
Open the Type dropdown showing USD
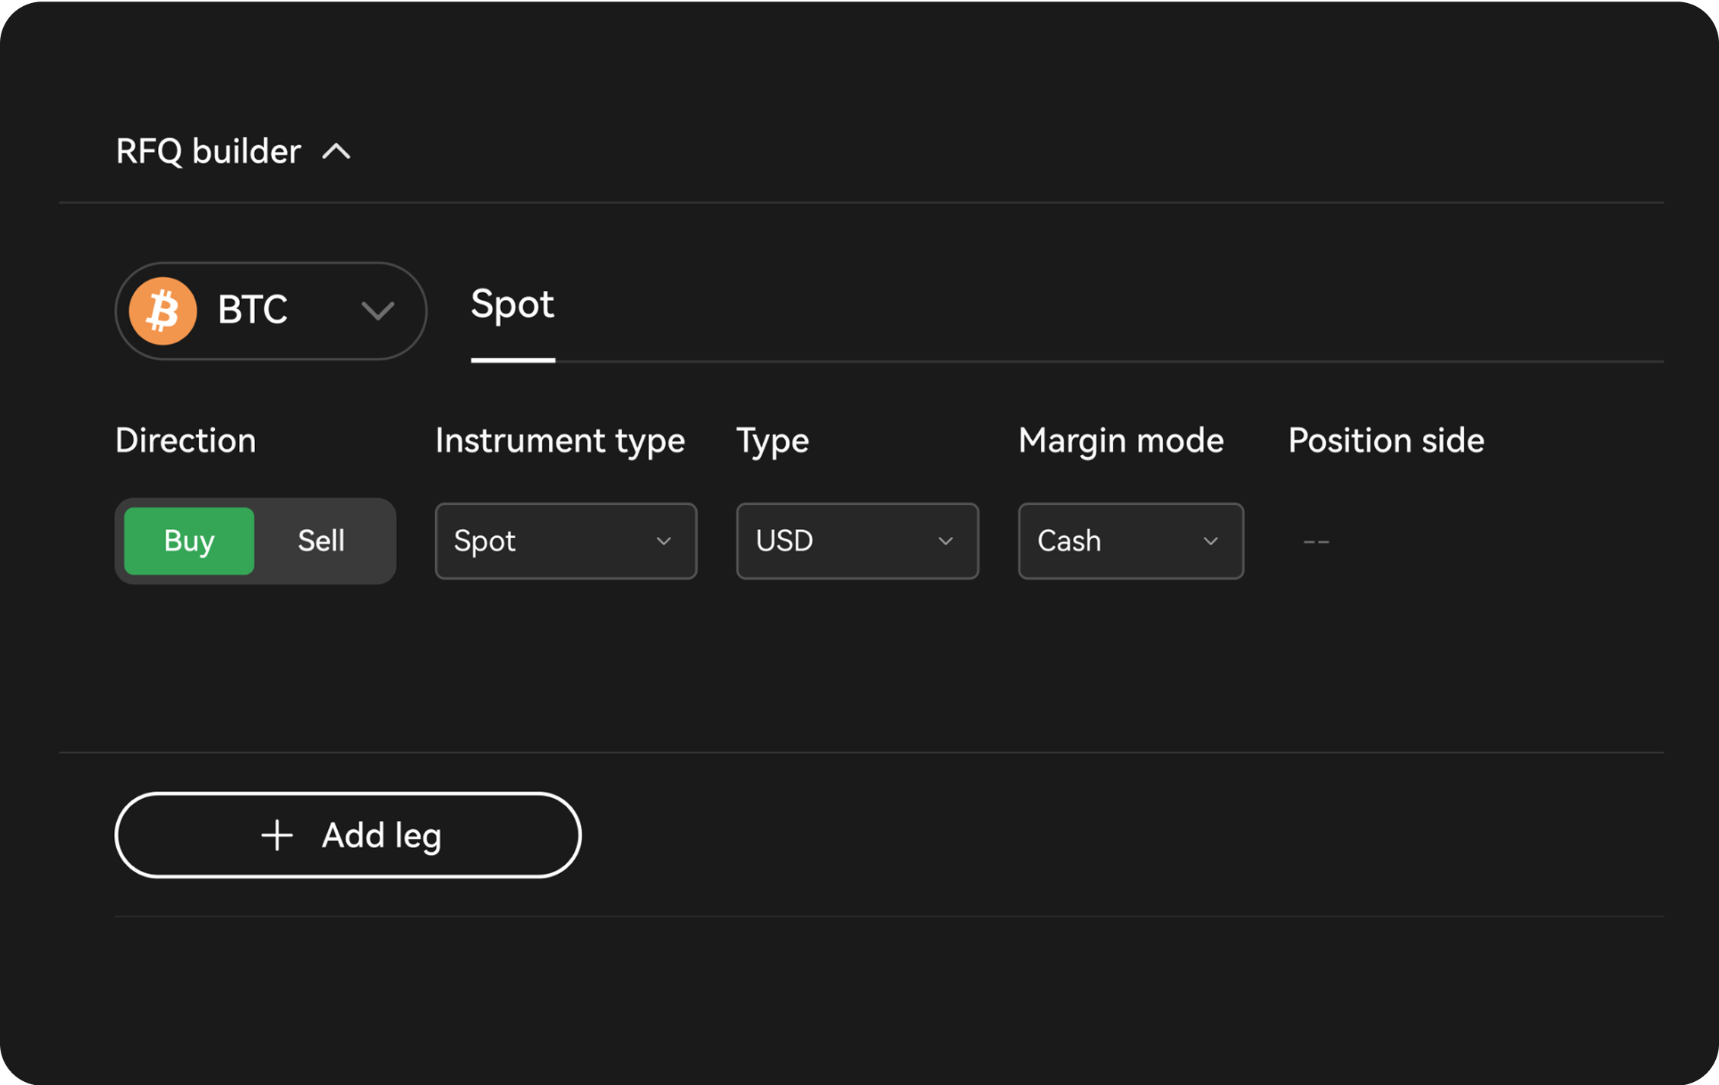coord(856,541)
